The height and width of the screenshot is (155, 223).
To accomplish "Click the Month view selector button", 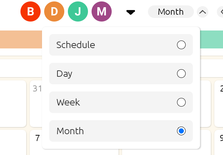I will [x=171, y=12].
